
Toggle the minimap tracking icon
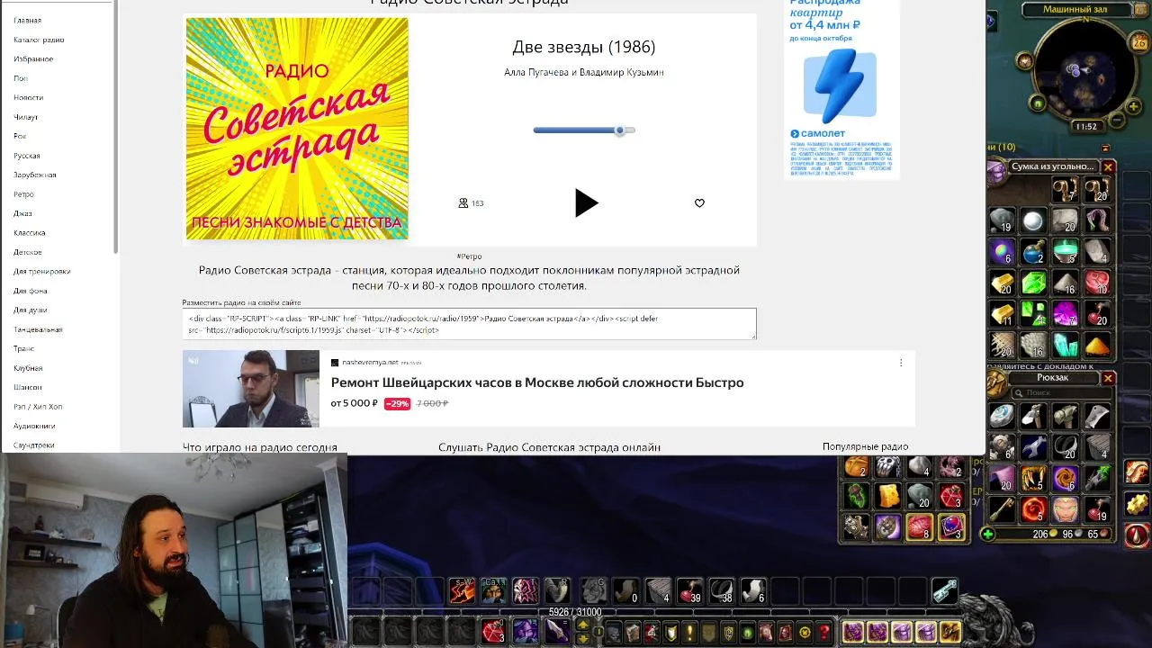coord(1025,60)
